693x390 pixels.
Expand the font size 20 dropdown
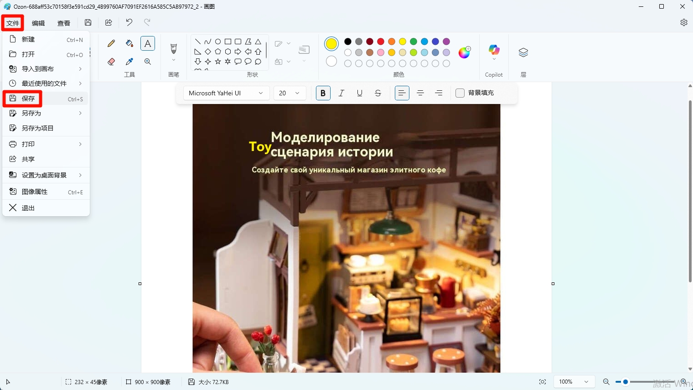(290, 93)
